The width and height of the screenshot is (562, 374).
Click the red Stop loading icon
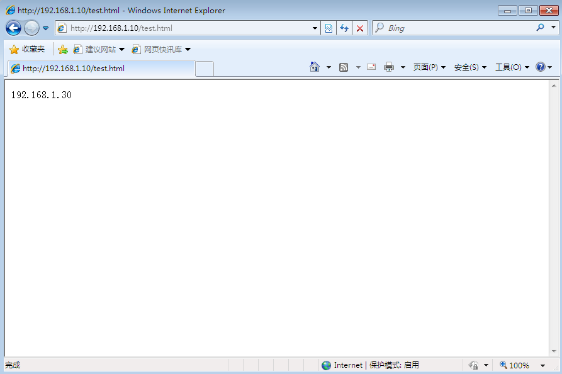pyautogui.click(x=360, y=28)
